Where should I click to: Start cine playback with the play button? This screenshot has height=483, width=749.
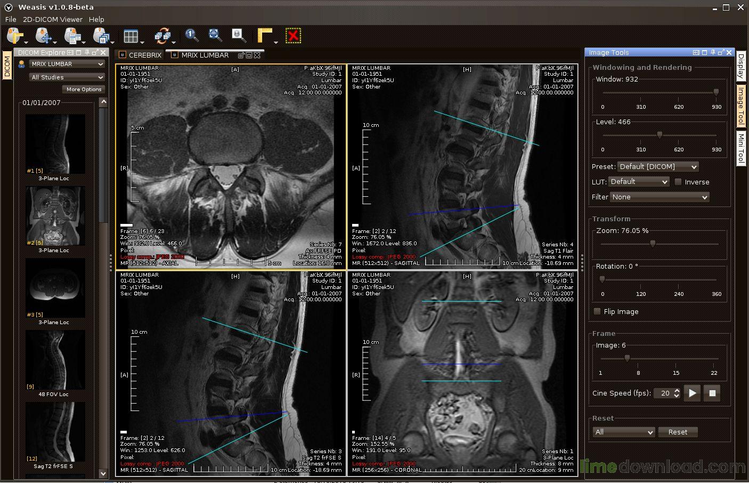[x=692, y=393]
